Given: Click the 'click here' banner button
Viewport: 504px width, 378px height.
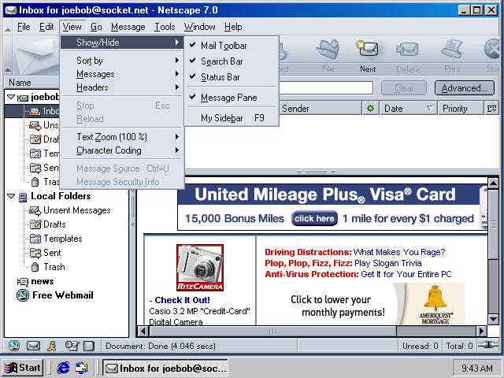Looking at the screenshot, I should pos(314,219).
